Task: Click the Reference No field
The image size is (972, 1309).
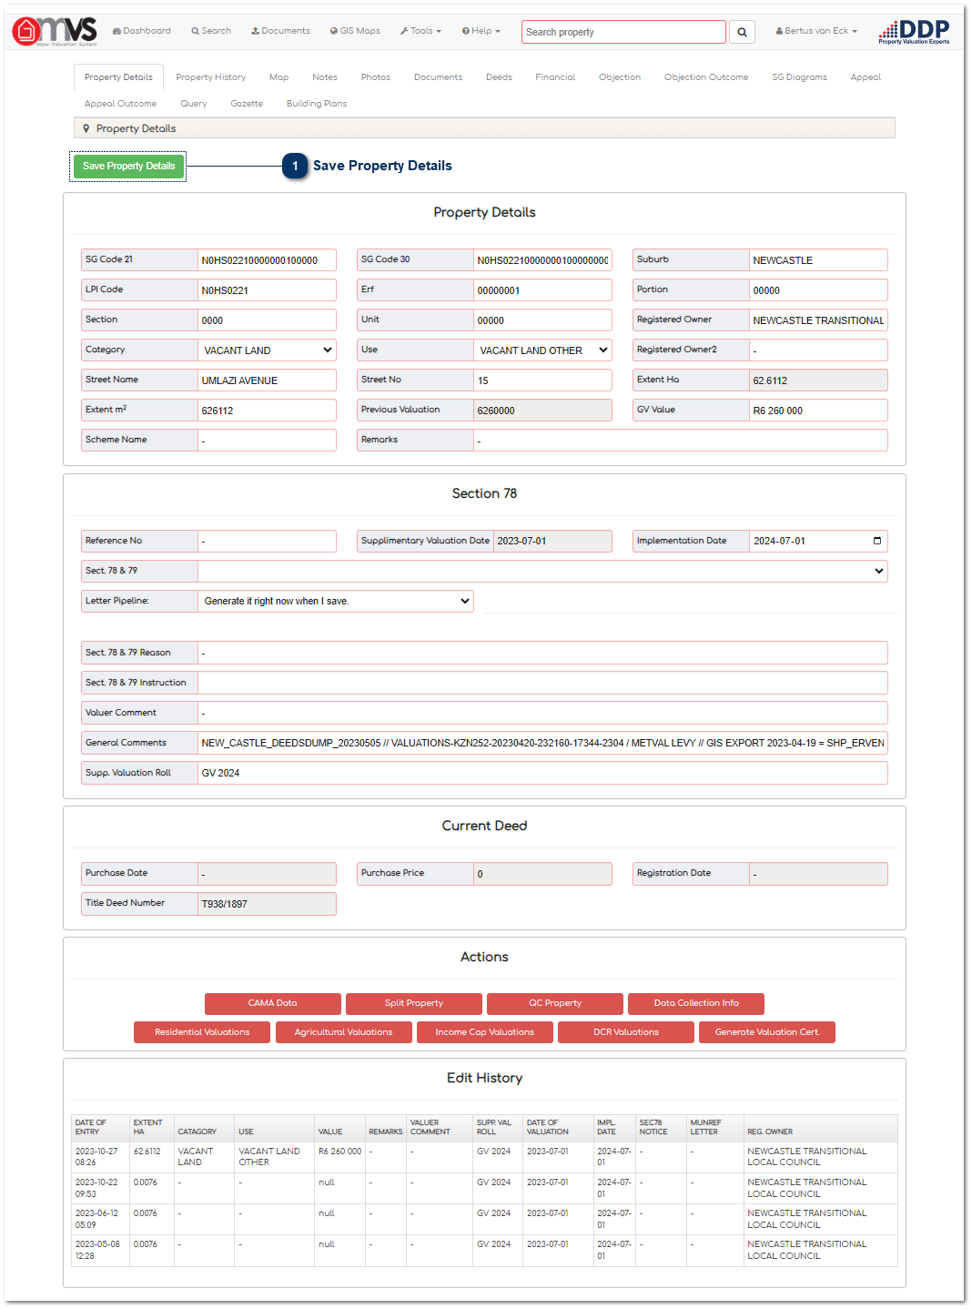Action: 267,541
